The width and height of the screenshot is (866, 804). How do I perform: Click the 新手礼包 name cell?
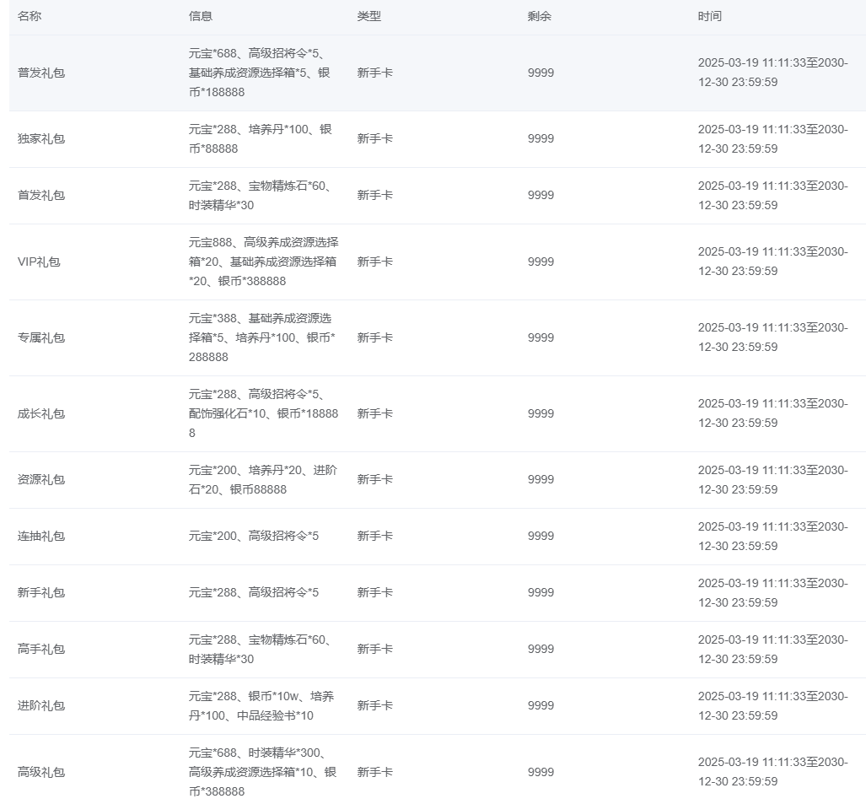[x=41, y=592]
